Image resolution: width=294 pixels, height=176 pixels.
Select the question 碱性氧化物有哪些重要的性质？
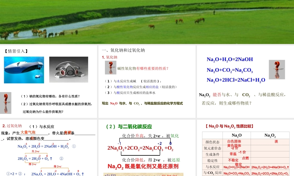[x=143, y=68]
